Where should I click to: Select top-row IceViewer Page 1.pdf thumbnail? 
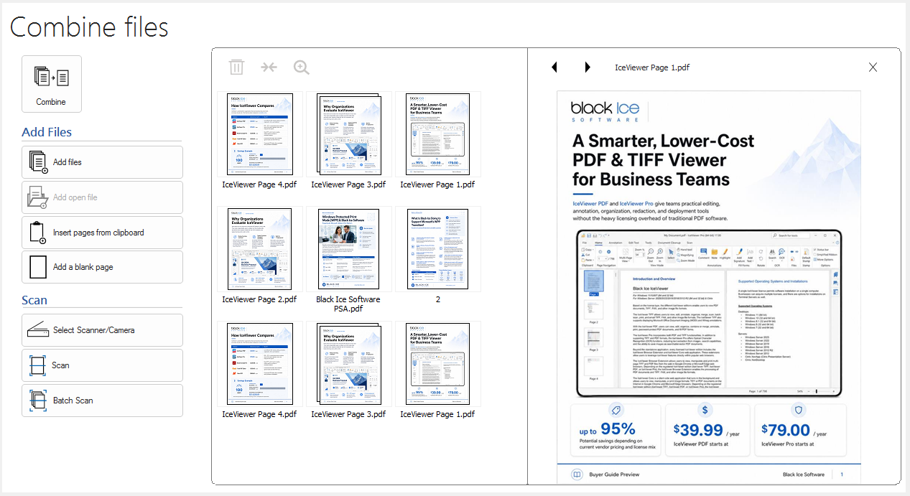pos(437,134)
